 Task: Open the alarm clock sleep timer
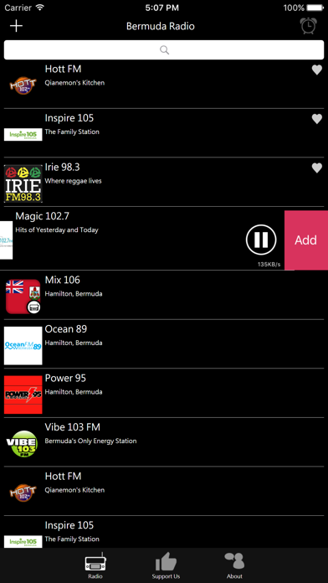[308, 26]
